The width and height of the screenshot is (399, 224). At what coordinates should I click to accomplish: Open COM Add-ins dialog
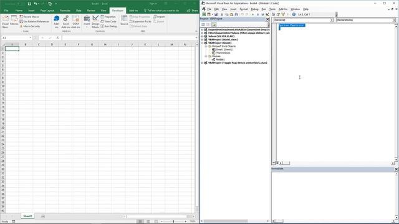click(x=75, y=22)
